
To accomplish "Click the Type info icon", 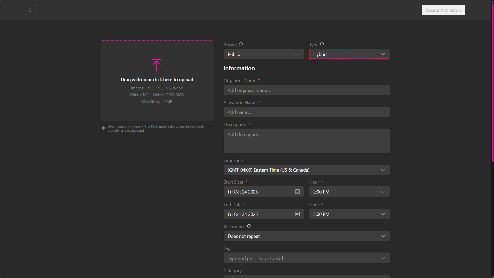I will pyautogui.click(x=322, y=44).
